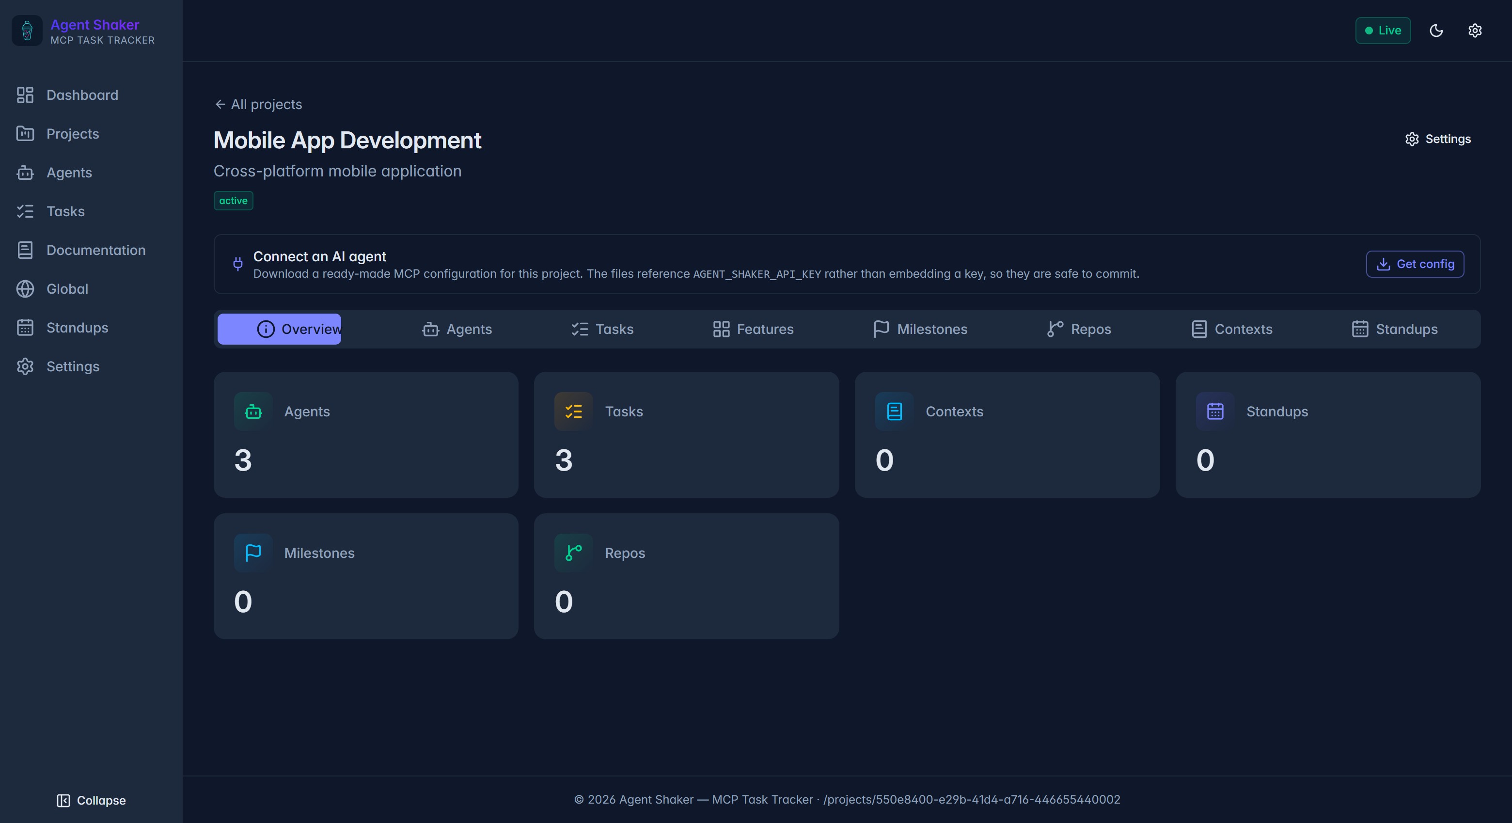This screenshot has width=1512, height=823.
Task: Open the project Settings button
Action: [x=1438, y=139]
